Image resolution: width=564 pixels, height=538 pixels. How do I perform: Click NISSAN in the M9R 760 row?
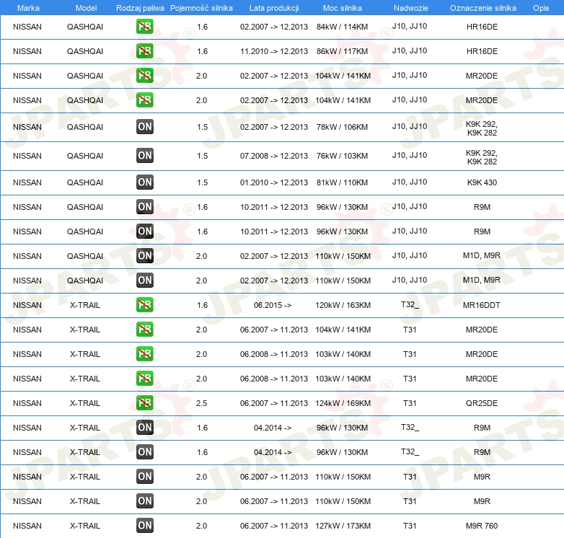click(x=27, y=526)
